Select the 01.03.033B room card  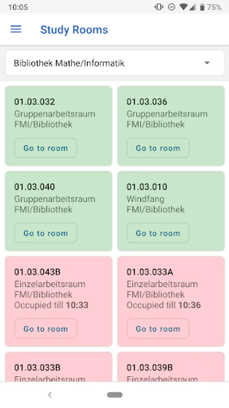point(59,367)
